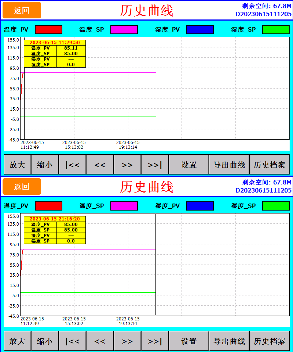Click axis label 19:13:14 in 21:16:20 screen
The image size is (293, 352).
[128, 323]
